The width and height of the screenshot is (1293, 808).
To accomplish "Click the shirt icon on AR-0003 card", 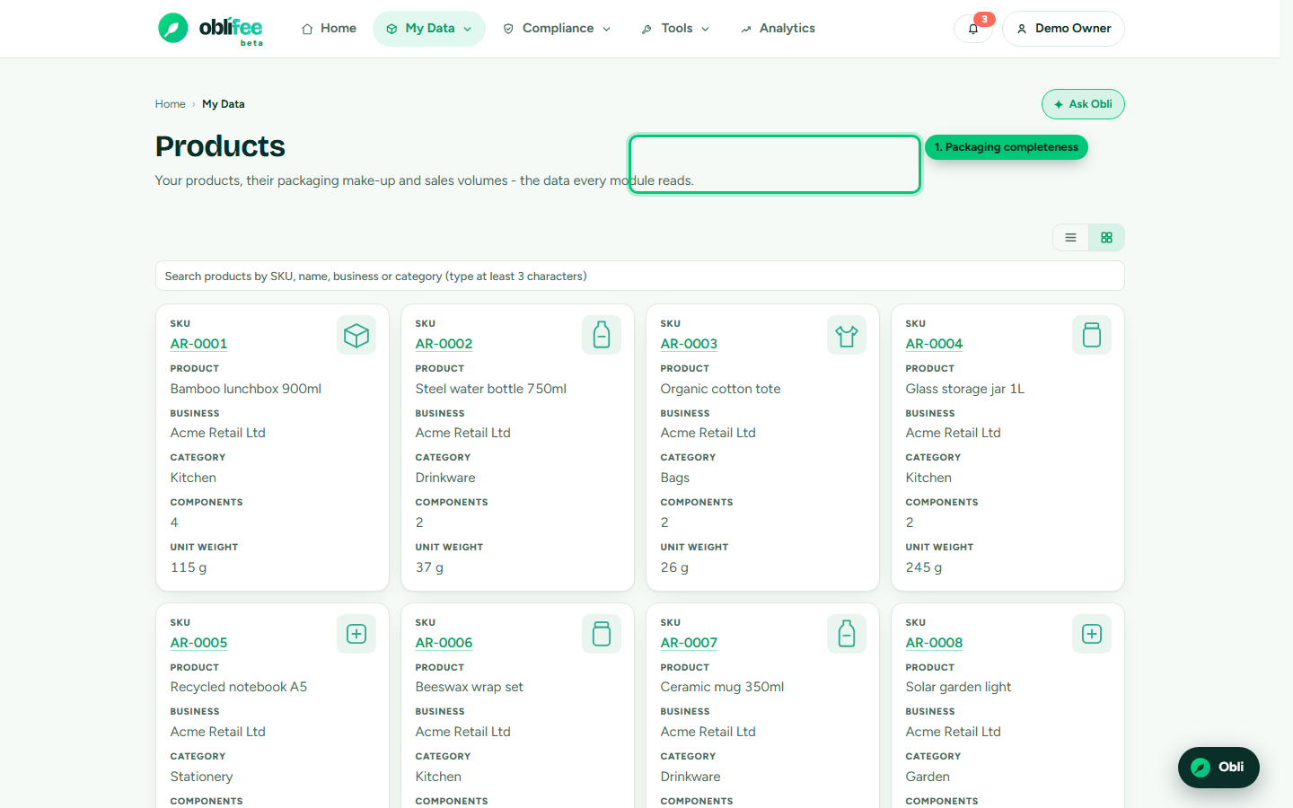I will point(847,335).
